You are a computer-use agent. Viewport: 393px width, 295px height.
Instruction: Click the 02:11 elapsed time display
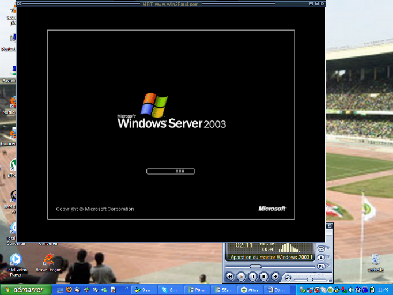click(244, 245)
